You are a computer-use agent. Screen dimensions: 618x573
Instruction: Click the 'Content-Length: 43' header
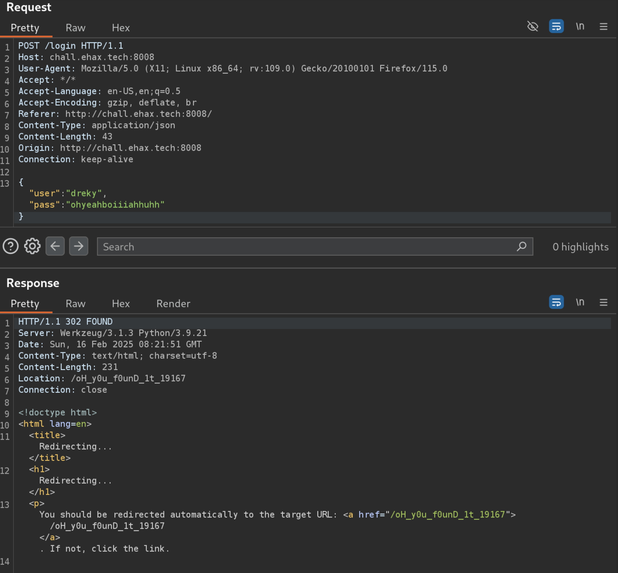pyautogui.click(x=65, y=137)
